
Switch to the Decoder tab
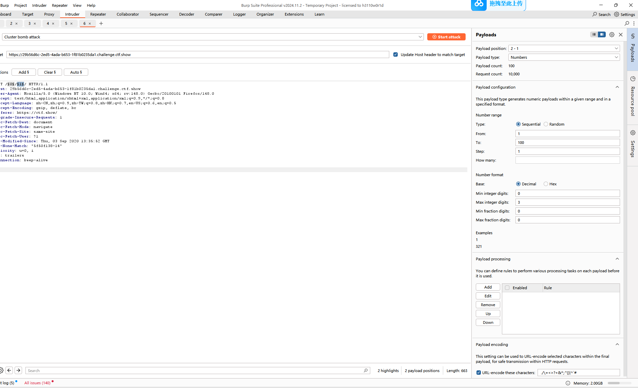pyautogui.click(x=187, y=14)
